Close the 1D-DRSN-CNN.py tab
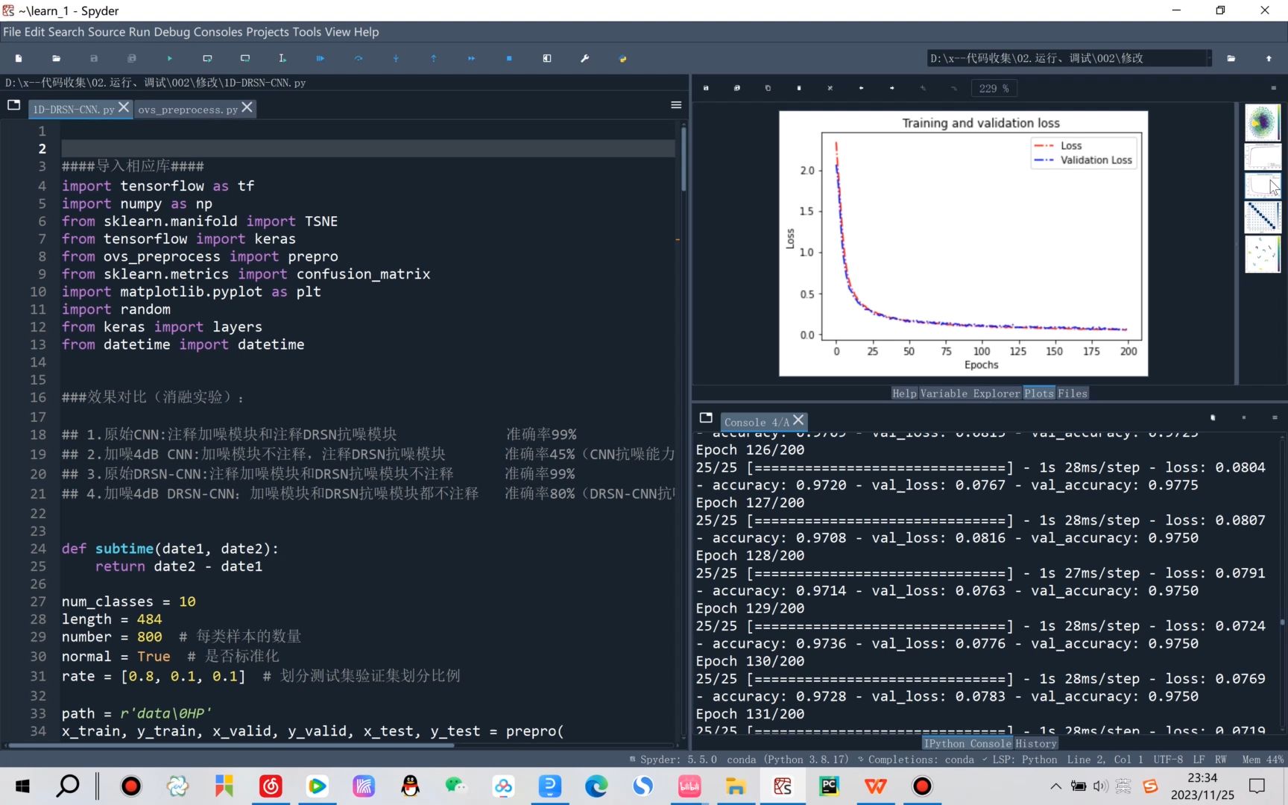This screenshot has height=805, width=1288. 124,108
